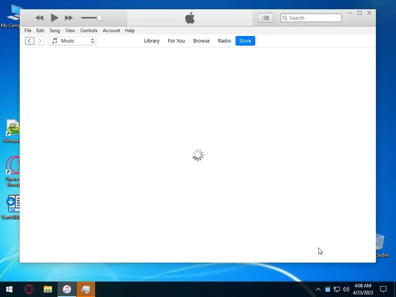Open the Account menu
The image size is (396, 297).
[x=111, y=30]
